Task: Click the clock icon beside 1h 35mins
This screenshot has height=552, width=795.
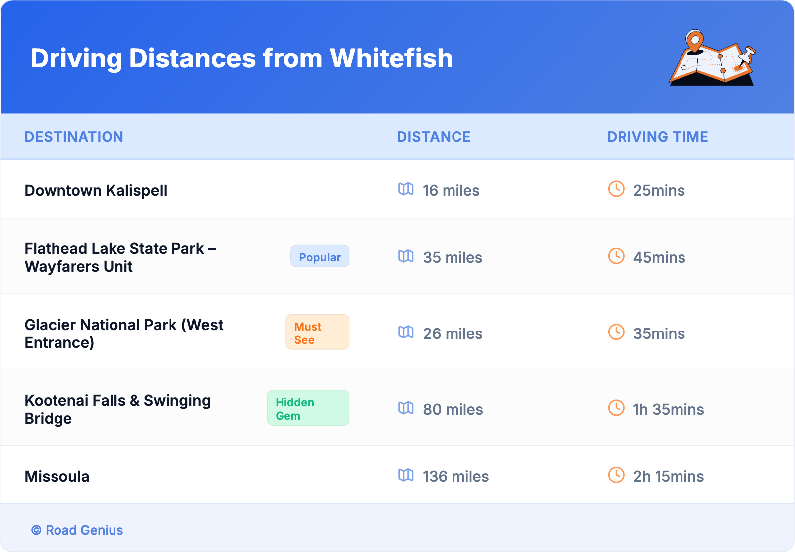Action: point(616,408)
